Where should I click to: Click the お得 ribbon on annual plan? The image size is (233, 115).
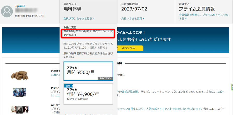point(68,86)
